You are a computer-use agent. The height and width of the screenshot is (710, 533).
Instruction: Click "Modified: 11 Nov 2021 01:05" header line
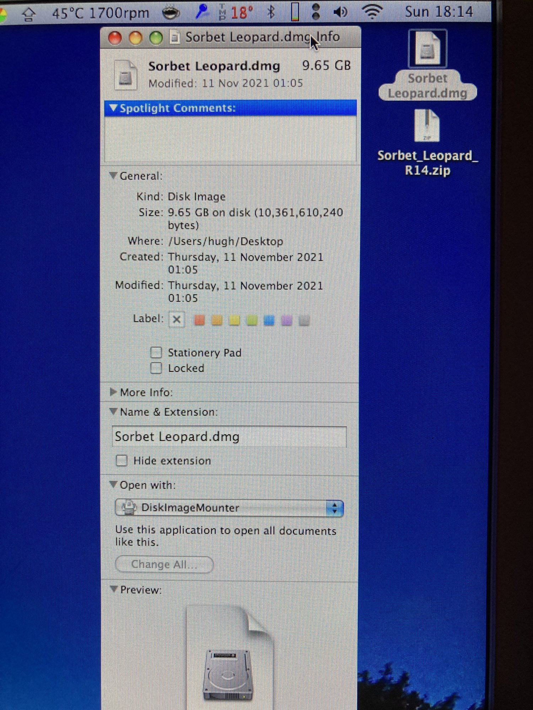click(x=226, y=83)
